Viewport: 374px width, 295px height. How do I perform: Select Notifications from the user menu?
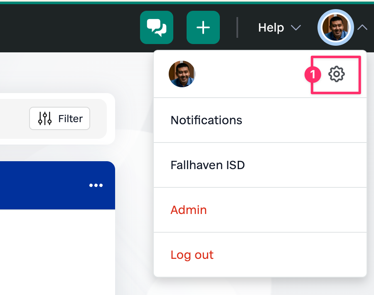206,120
